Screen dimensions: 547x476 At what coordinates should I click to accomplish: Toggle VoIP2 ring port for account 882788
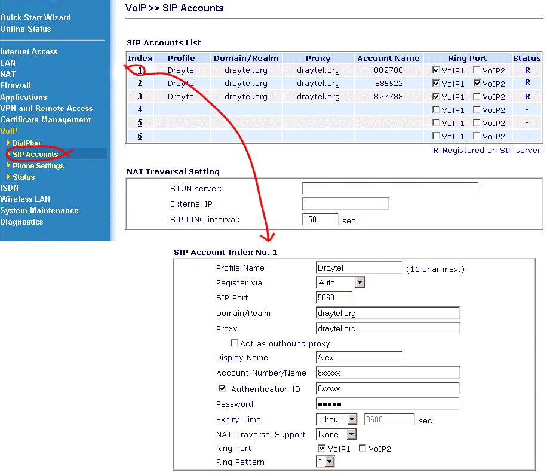477,70
